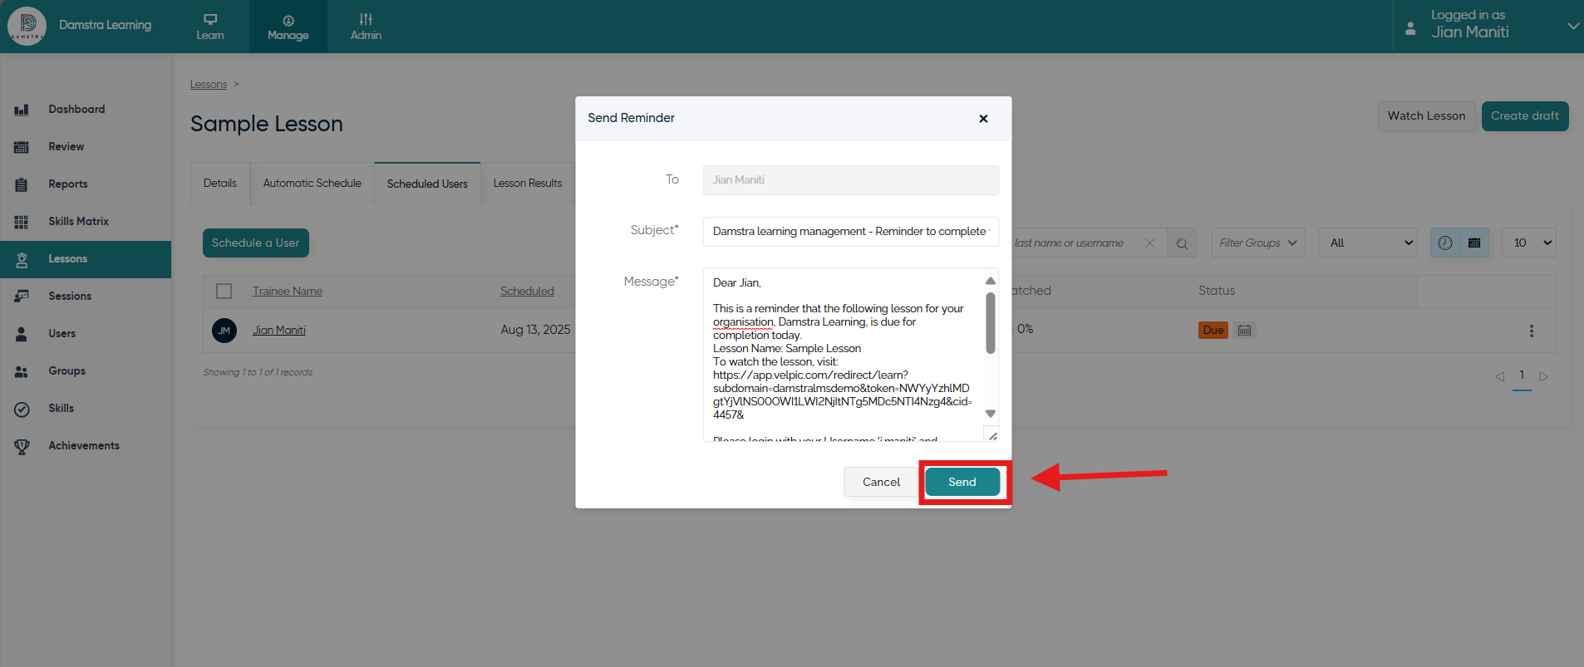This screenshot has height=667, width=1584.
Task: Click the 0% watched value
Action: 1026,329
